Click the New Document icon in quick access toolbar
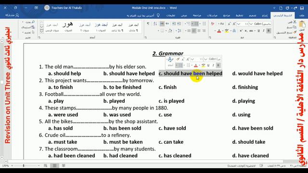The width and height of the screenshot is (308, 173). [x=281, y=8]
